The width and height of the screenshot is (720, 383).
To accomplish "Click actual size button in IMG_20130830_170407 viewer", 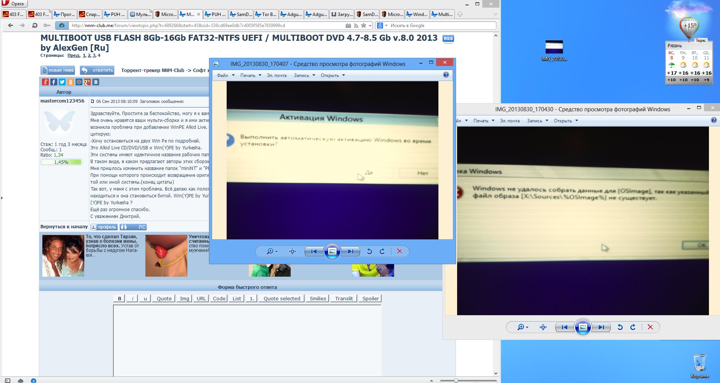I will coord(292,251).
